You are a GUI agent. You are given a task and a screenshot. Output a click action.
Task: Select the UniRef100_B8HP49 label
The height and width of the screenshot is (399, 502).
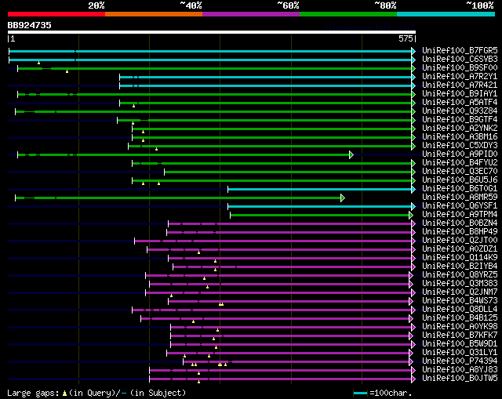(460, 232)
